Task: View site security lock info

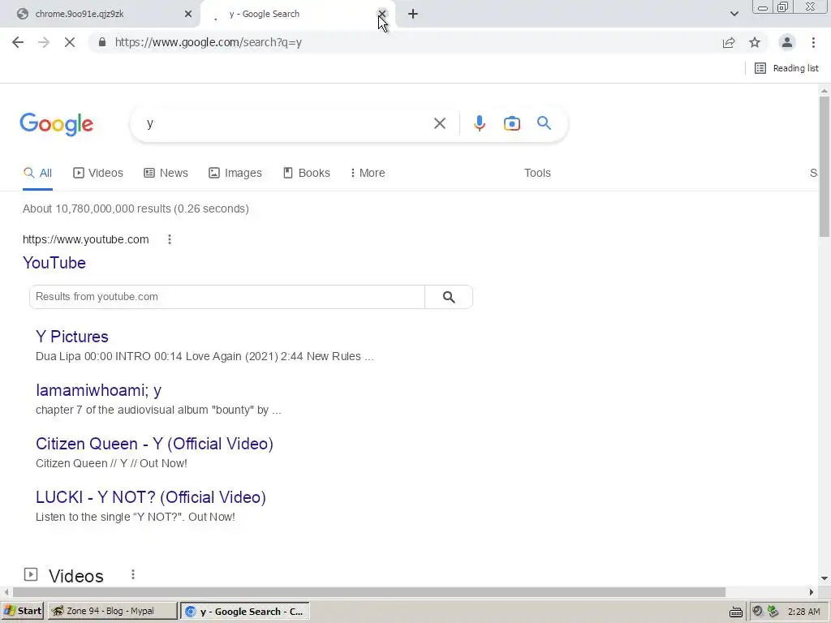Action: (102, 42)
